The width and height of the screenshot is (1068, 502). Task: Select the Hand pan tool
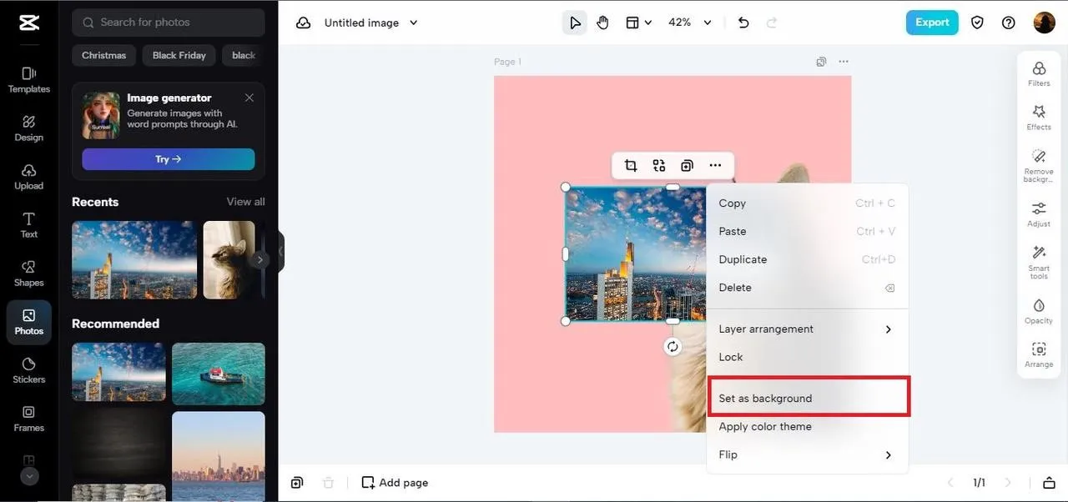click(602, 23)
